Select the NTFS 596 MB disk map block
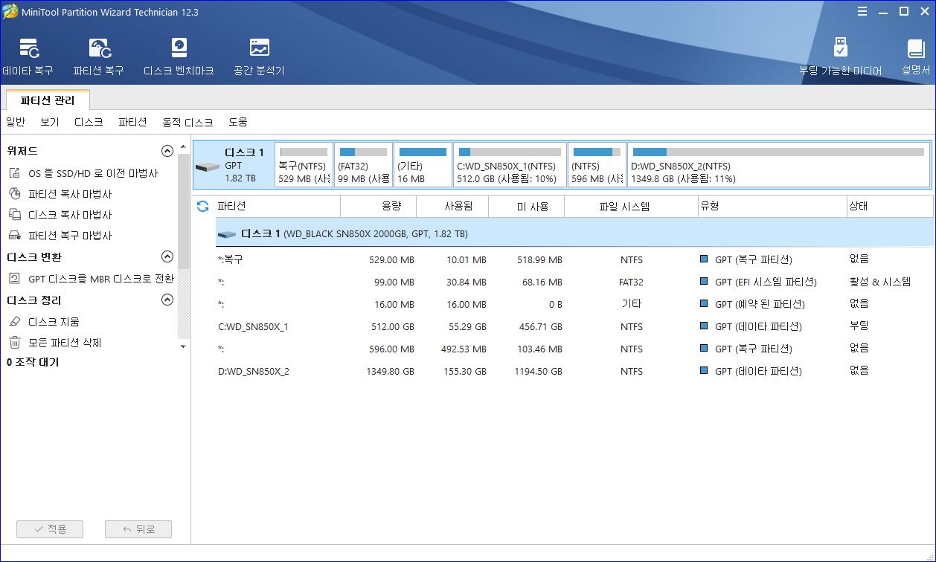Image resolution: width=936 pixels, height=562 pixels. point(597,165)
